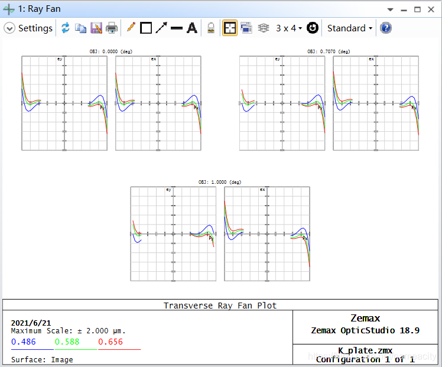This screenshot has width=442, height=367.
Task: Choose the rectangle drawing tool
Action: (x=146, y=28)
